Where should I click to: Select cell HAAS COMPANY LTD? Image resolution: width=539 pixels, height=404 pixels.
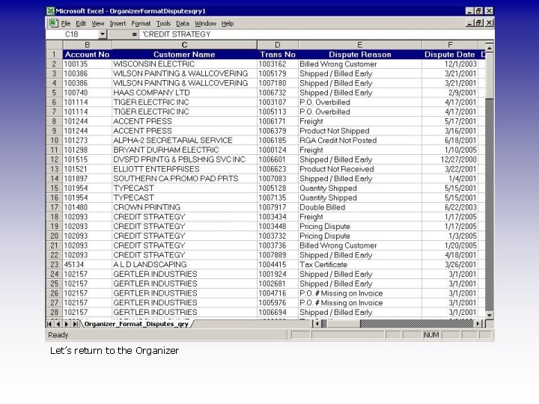(x=184, y=93)
